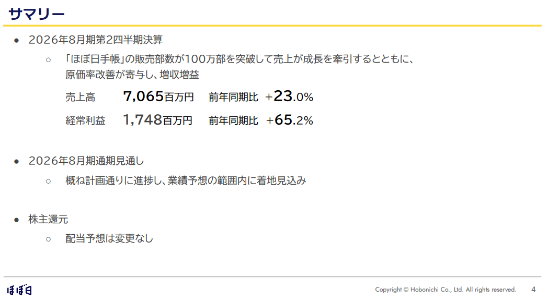
Task: Click 前年同期比 in the 売上高 row
Action: tap(233, 97)
